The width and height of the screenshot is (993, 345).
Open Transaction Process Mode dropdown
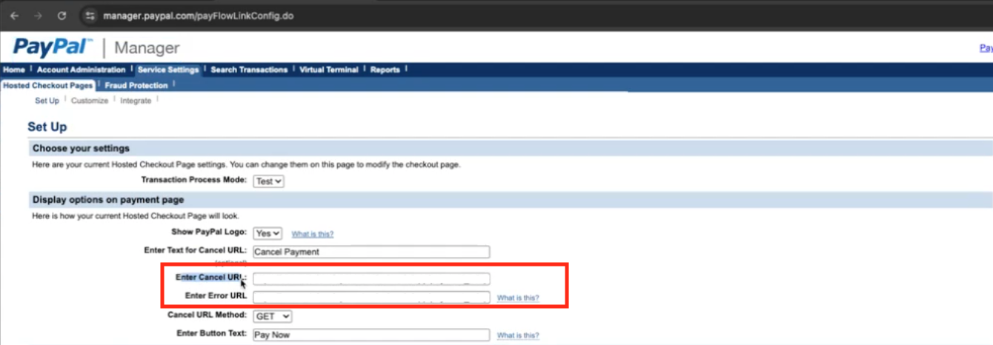pyautogui.click(x=268, y=181)
